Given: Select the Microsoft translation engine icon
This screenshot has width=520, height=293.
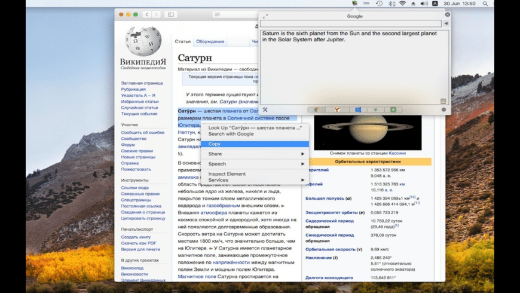Looking at the screenshot, I should tap(358, 110).
